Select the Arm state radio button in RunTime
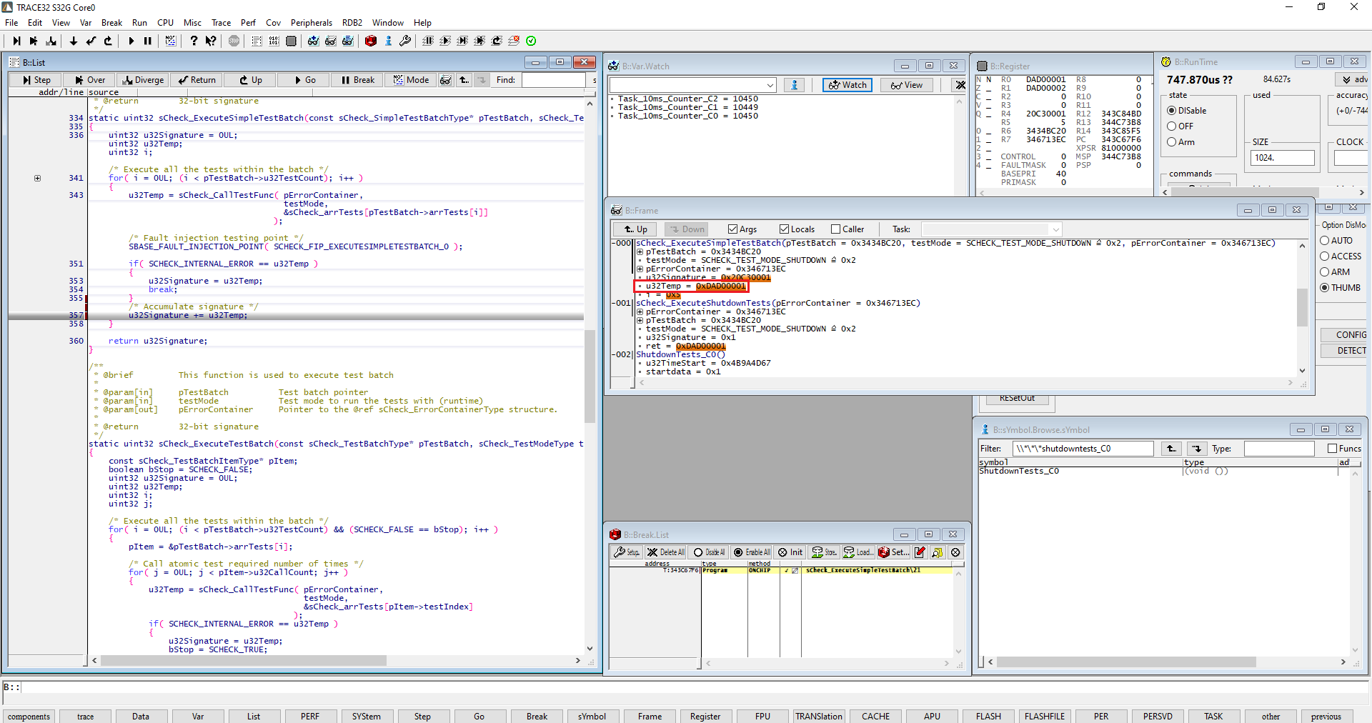Image resolution: width=1372 pixels, height=723 pixels. click(x=1171, y=142)
